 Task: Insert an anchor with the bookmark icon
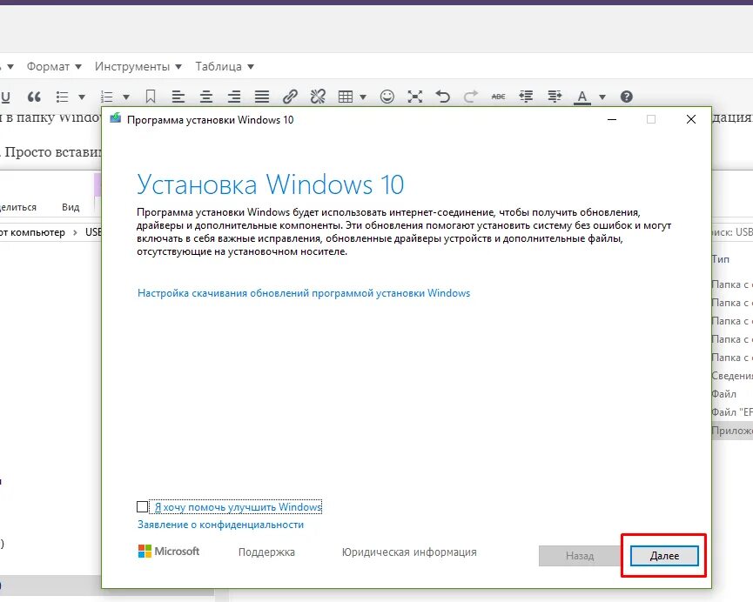[151, 97]
